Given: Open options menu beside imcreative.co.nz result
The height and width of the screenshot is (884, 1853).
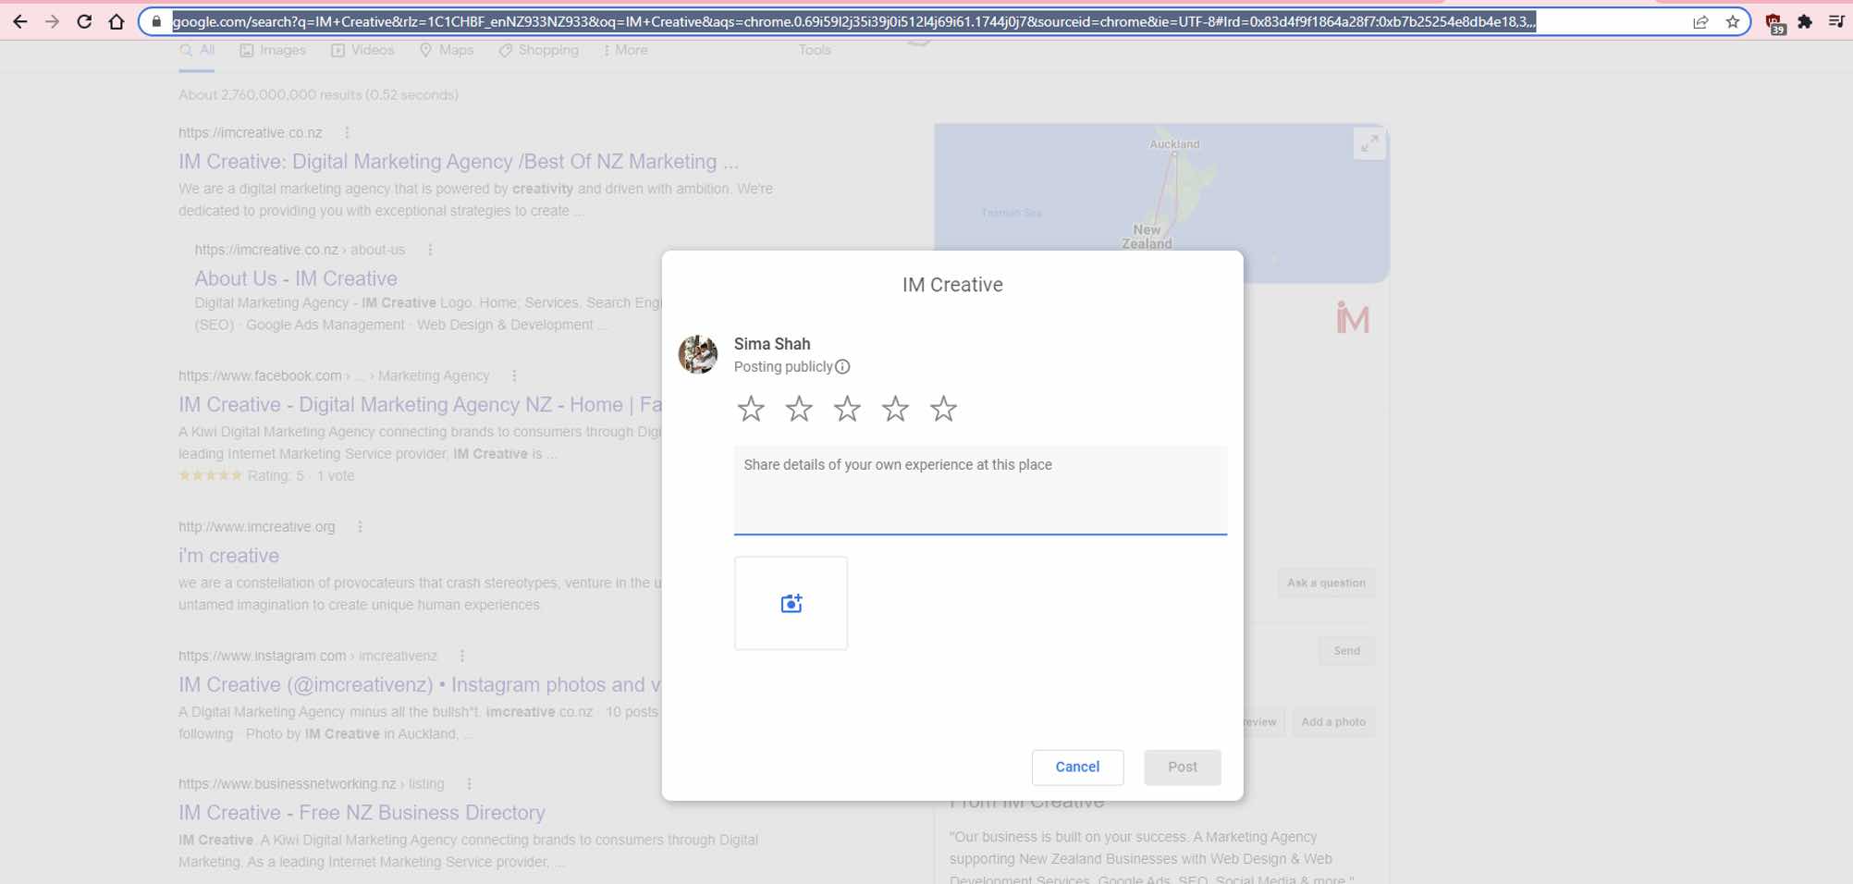Looking at the screenshot, I should pos(347,132).
